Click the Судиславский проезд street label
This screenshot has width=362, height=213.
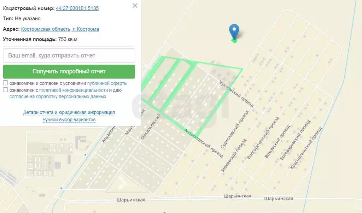coord(235,129)
